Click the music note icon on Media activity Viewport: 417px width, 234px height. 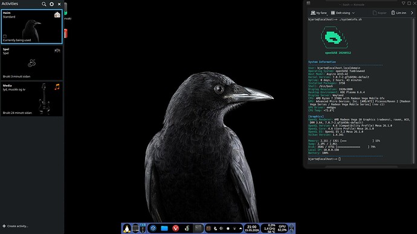point(57,87)
